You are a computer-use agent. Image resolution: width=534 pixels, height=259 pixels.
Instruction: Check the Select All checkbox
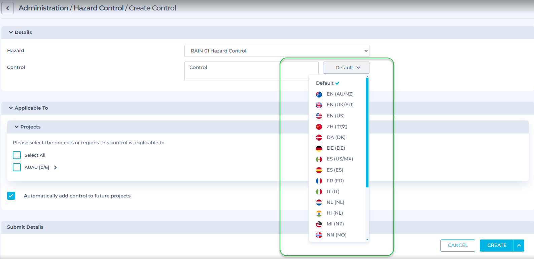click(x=17, y=155)
